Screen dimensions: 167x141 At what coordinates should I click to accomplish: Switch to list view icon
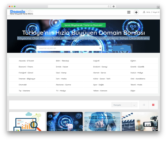pyautogui.click(x=144, y=105)
